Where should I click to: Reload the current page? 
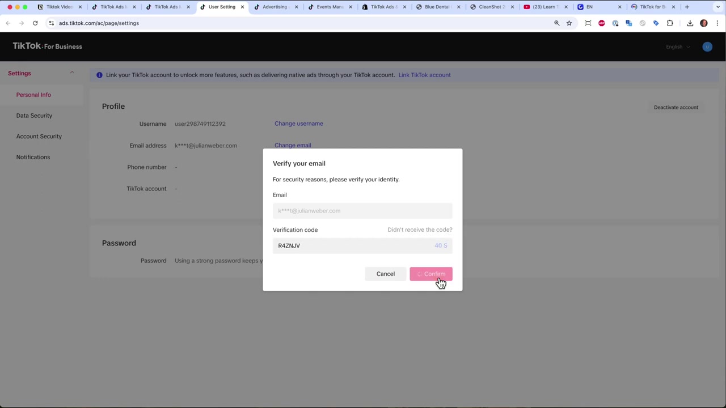[35, 23]
